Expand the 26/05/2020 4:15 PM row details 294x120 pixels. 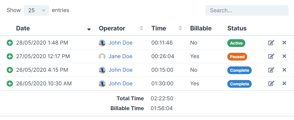point(10,70)
